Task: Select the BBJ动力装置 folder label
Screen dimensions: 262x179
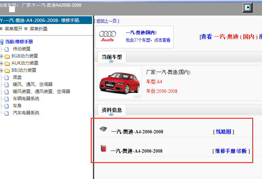Action: pyautogui.click(x=24, y=70)
